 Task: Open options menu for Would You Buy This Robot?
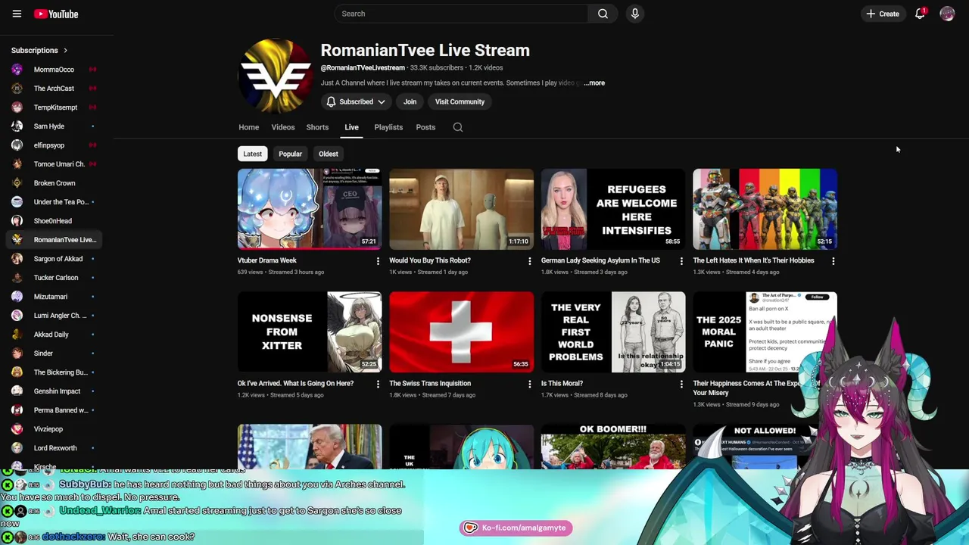529,261
